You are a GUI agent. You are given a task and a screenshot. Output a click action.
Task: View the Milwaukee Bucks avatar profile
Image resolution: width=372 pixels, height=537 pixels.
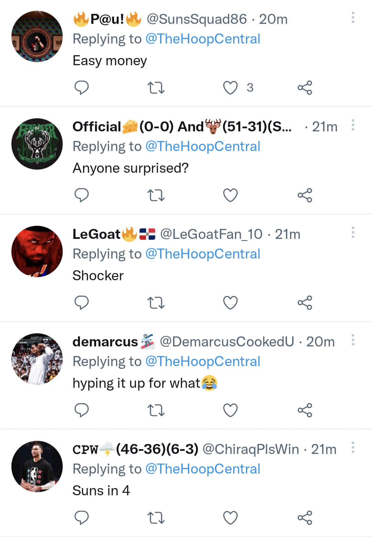coord(37,144)
